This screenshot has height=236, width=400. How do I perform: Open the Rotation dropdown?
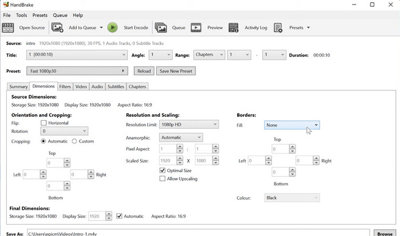pyautogui.click(x=64, y=131)
